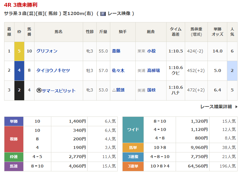Open horse タイヨウノキセツ's page

[x=53, y=70]
